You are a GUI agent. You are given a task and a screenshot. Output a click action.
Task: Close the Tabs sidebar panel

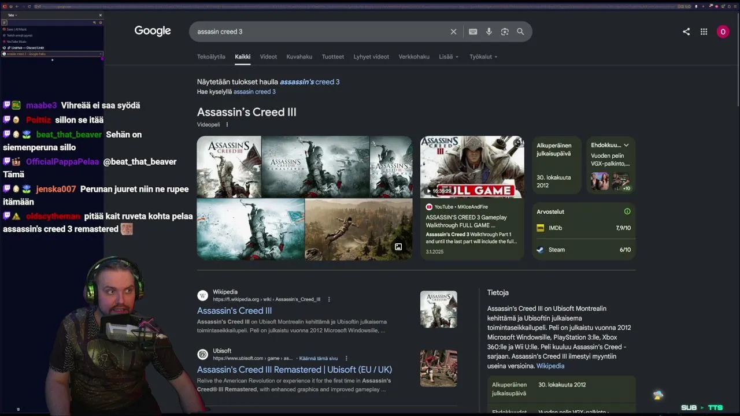(100, 15)
